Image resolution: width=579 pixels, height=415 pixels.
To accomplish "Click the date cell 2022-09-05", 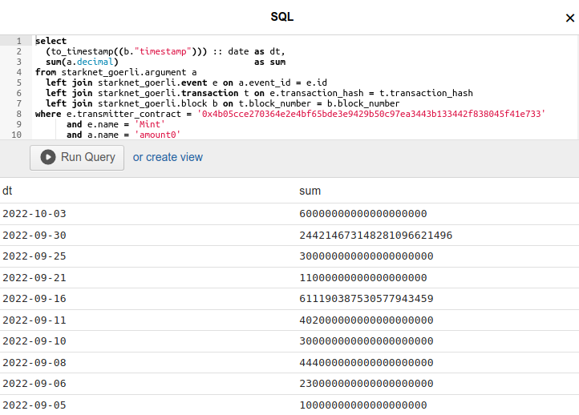I will click(34, 405).
